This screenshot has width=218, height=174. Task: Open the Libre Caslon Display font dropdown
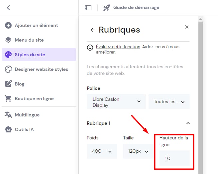pyautogui.click(x=116, y=102)
